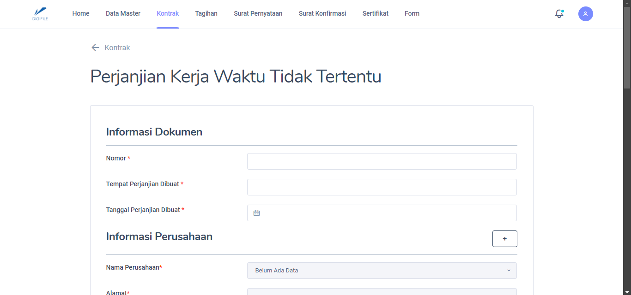Screen dimensions: 631x295
Task: Navigate to Surat Pernyataan
Action: (x=258, y=13)
